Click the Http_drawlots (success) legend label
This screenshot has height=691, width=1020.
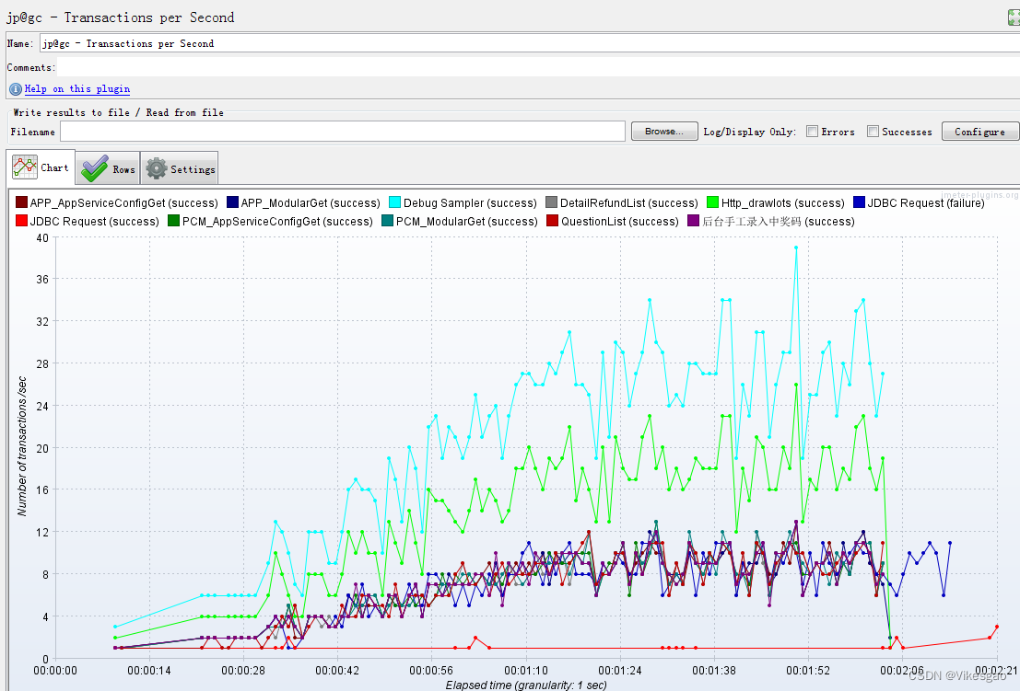click(783, 203)
